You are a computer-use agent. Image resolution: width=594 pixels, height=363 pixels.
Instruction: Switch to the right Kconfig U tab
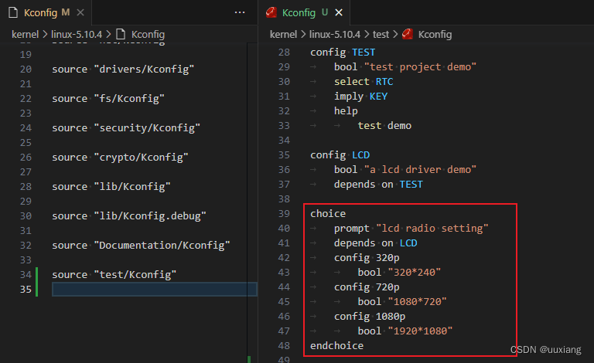304,12
